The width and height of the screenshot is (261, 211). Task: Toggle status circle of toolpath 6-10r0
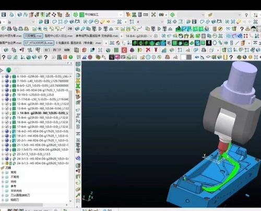(x=7, y=76)
